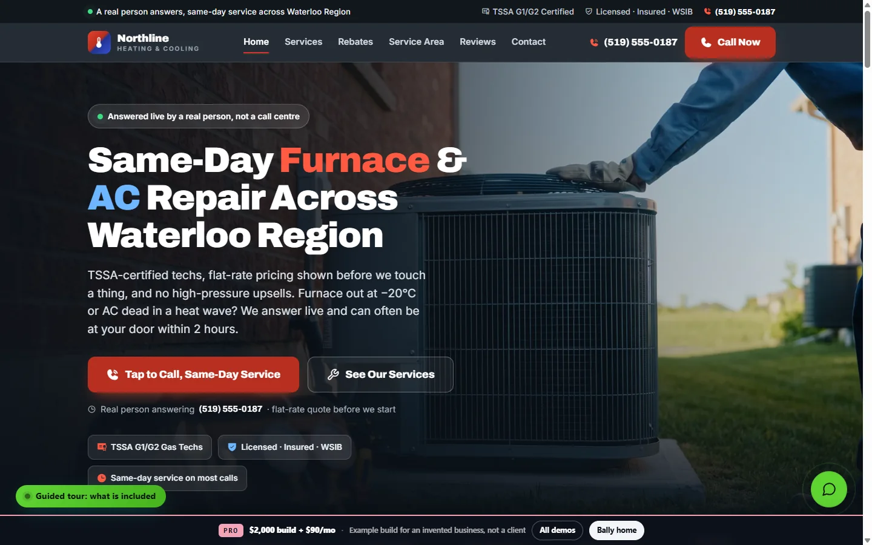The image size is (872, 545).
Task: Click the top bar phone number link
Action: pos(745,12)
